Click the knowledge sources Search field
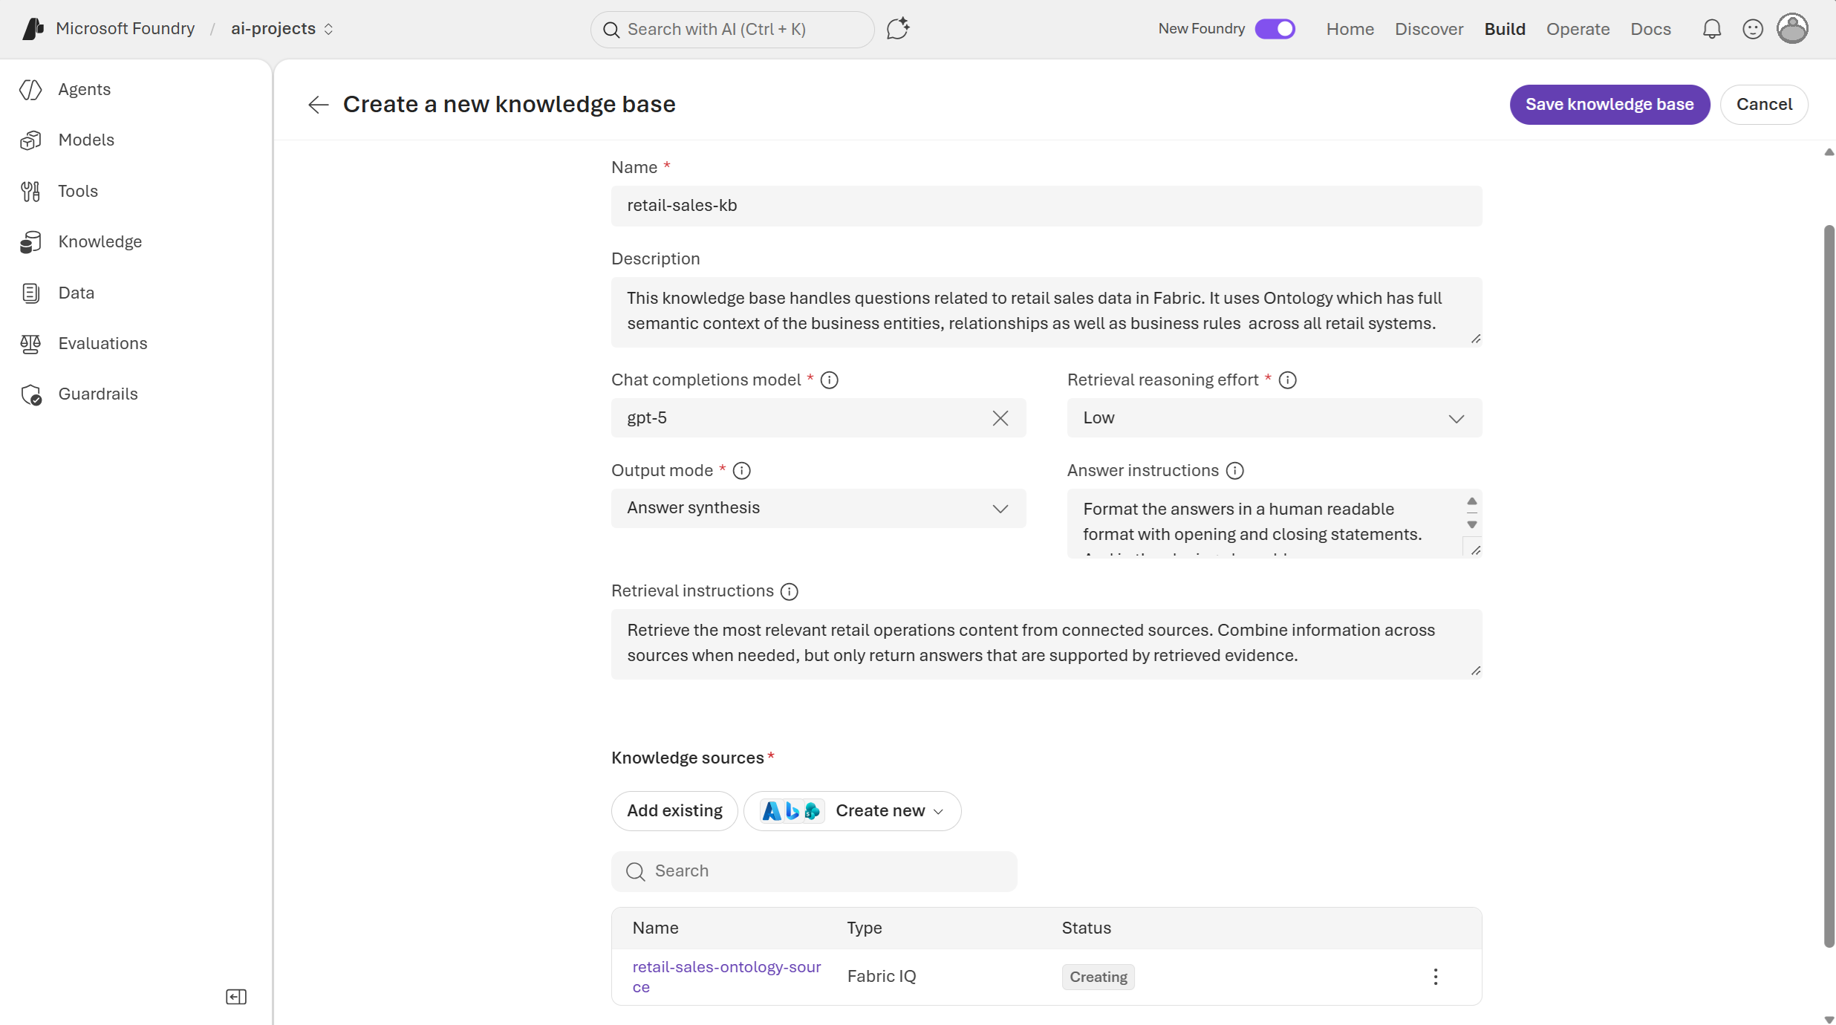1836x1025 pixels. point(813,871)
